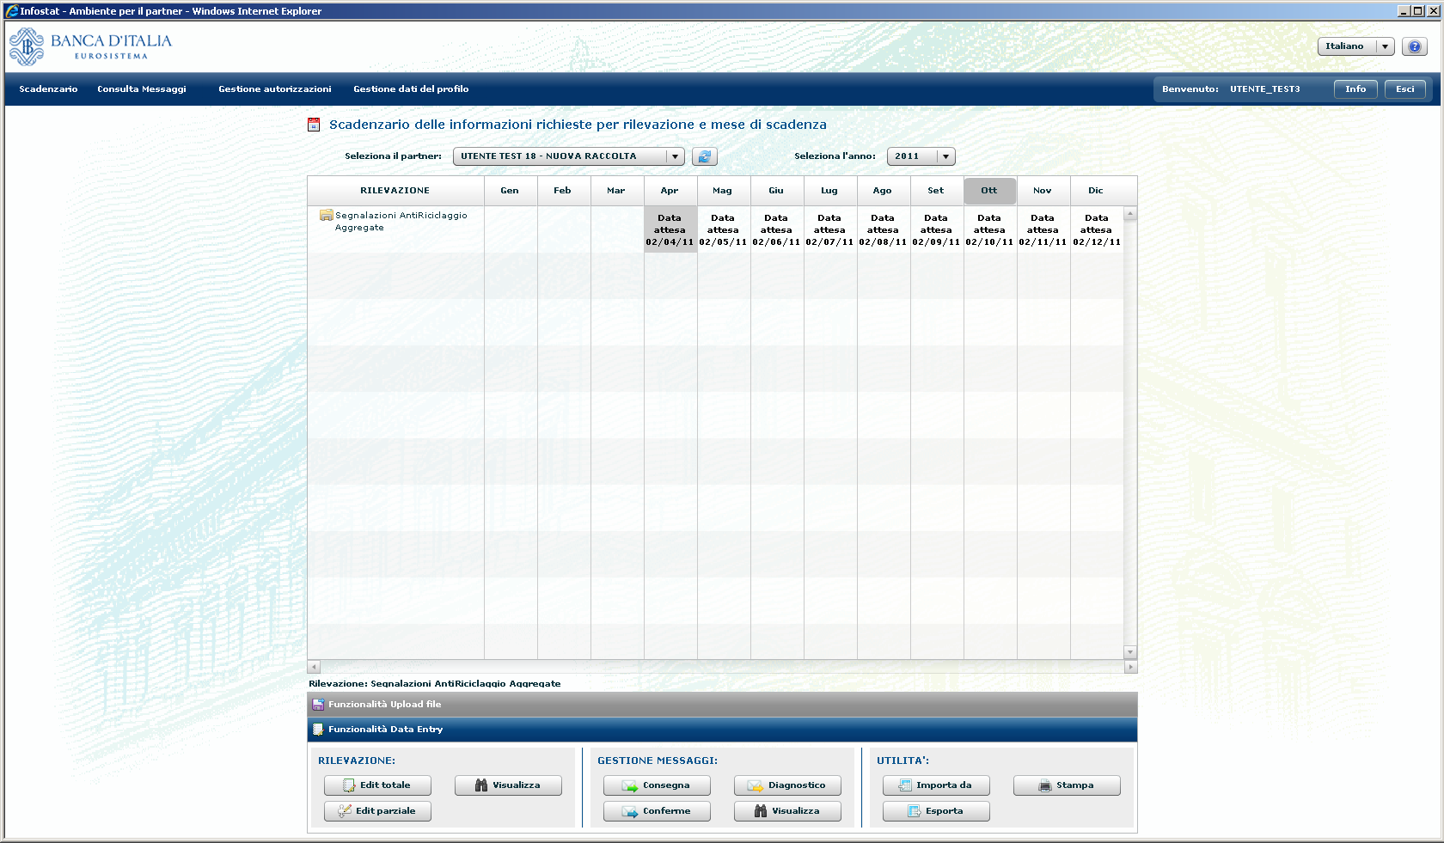1444x843 pixels.
Task: Select the Giu month column header
Action: (x=777, y=191)
